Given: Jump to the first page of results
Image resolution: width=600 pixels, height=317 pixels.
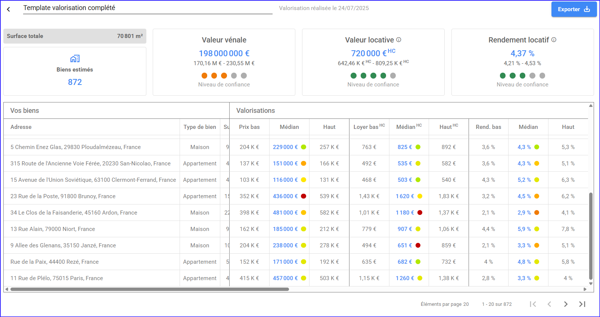Looking at the screenshot, I should pyautogui.click(x=533, y=304).
